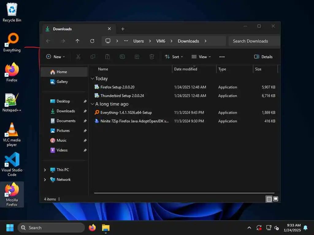
Task: Open Desktop in navigation pane
Action: pos(64,101)
